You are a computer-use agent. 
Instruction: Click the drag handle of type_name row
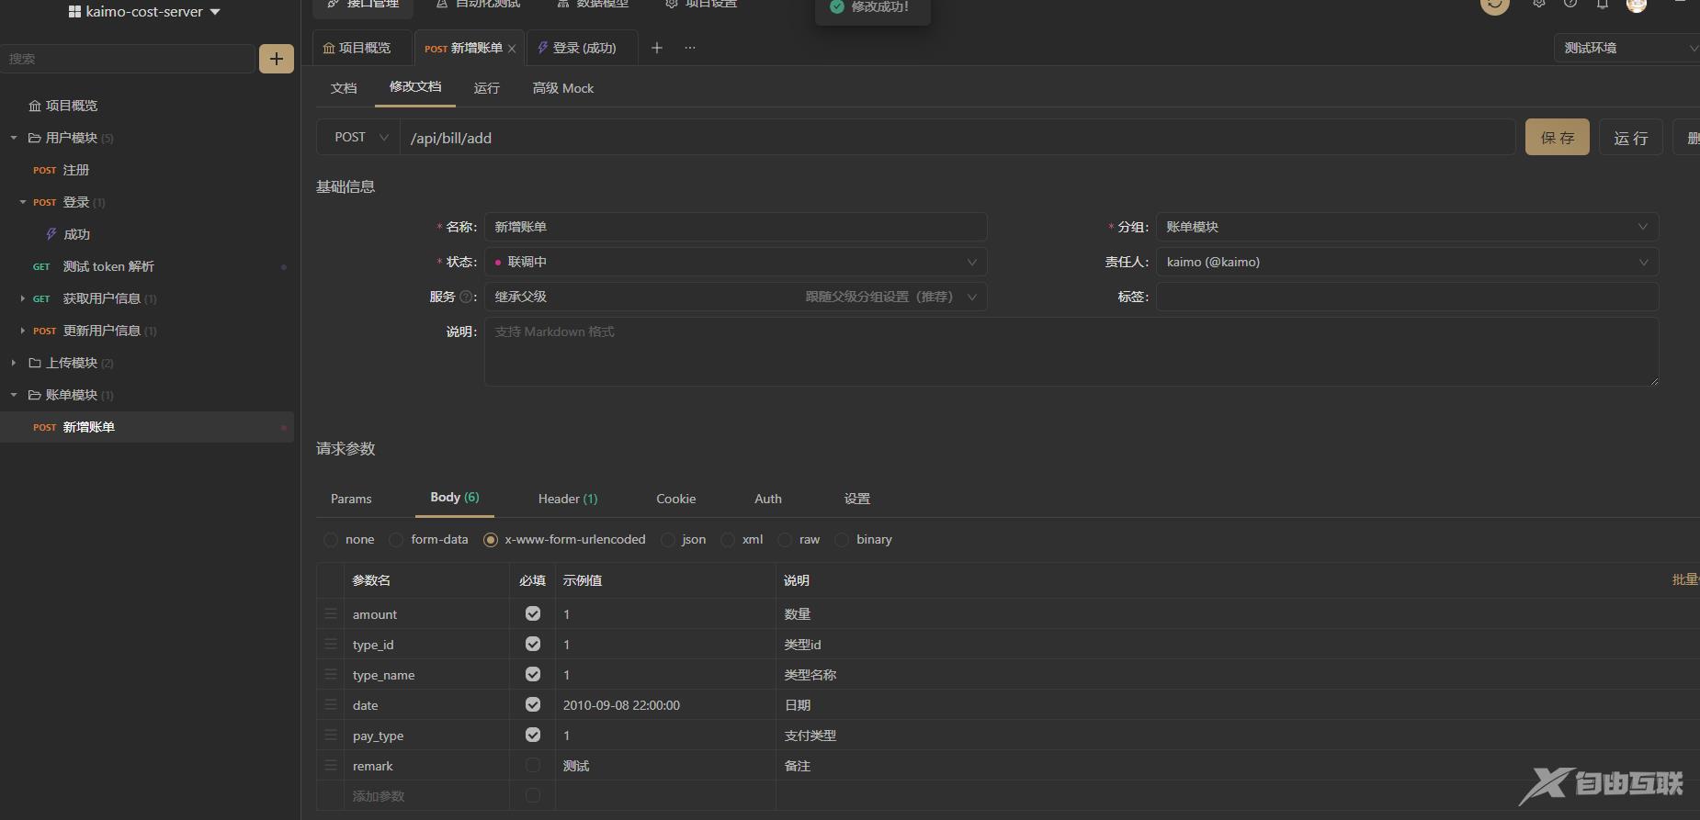pos(331,674)
